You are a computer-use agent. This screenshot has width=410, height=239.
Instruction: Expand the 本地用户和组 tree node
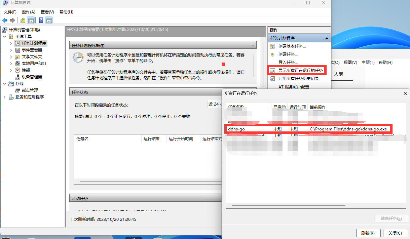tap(11, 64)
